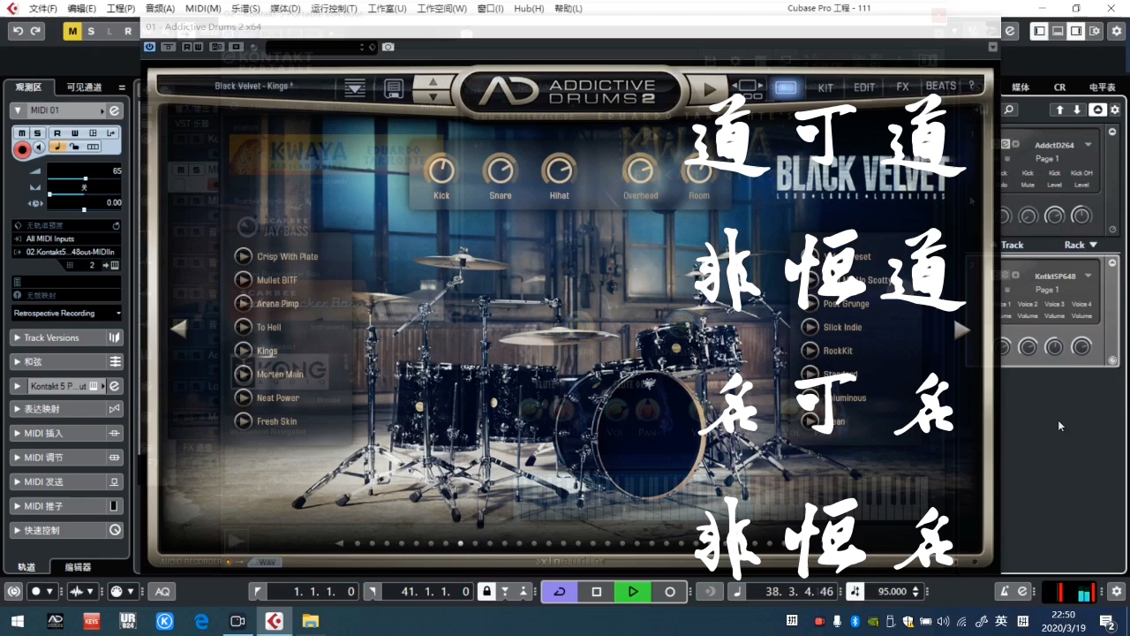This screenshot has height=636, width=1130.
Task: Switch to the 编辑器 bottom tab
Action: pyautogui.click(x=77, y=567)
